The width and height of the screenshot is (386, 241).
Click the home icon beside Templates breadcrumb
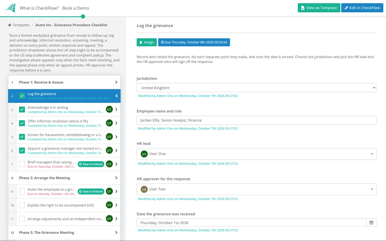10,25
